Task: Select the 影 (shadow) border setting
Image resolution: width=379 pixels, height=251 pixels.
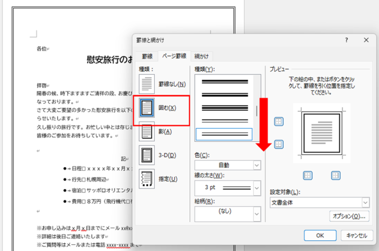Action: (x=148, y=131)
